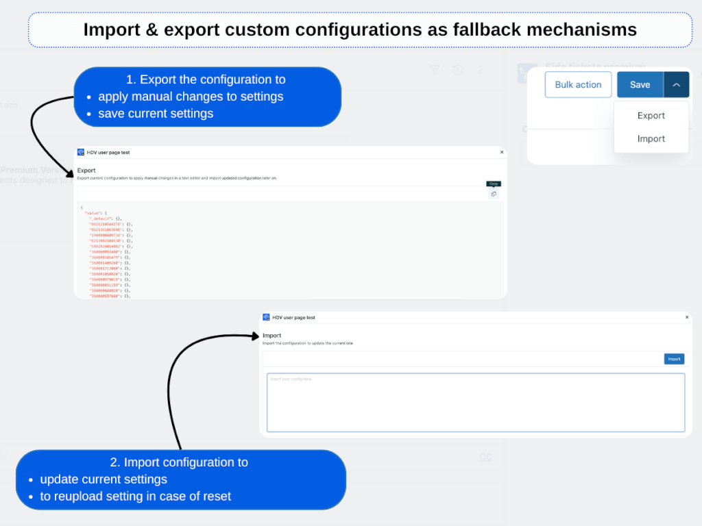Image resolution: width=702 pixels, height=526 pixels.
Task: Click the Bulk action button
Action: (x=578, y=84)
